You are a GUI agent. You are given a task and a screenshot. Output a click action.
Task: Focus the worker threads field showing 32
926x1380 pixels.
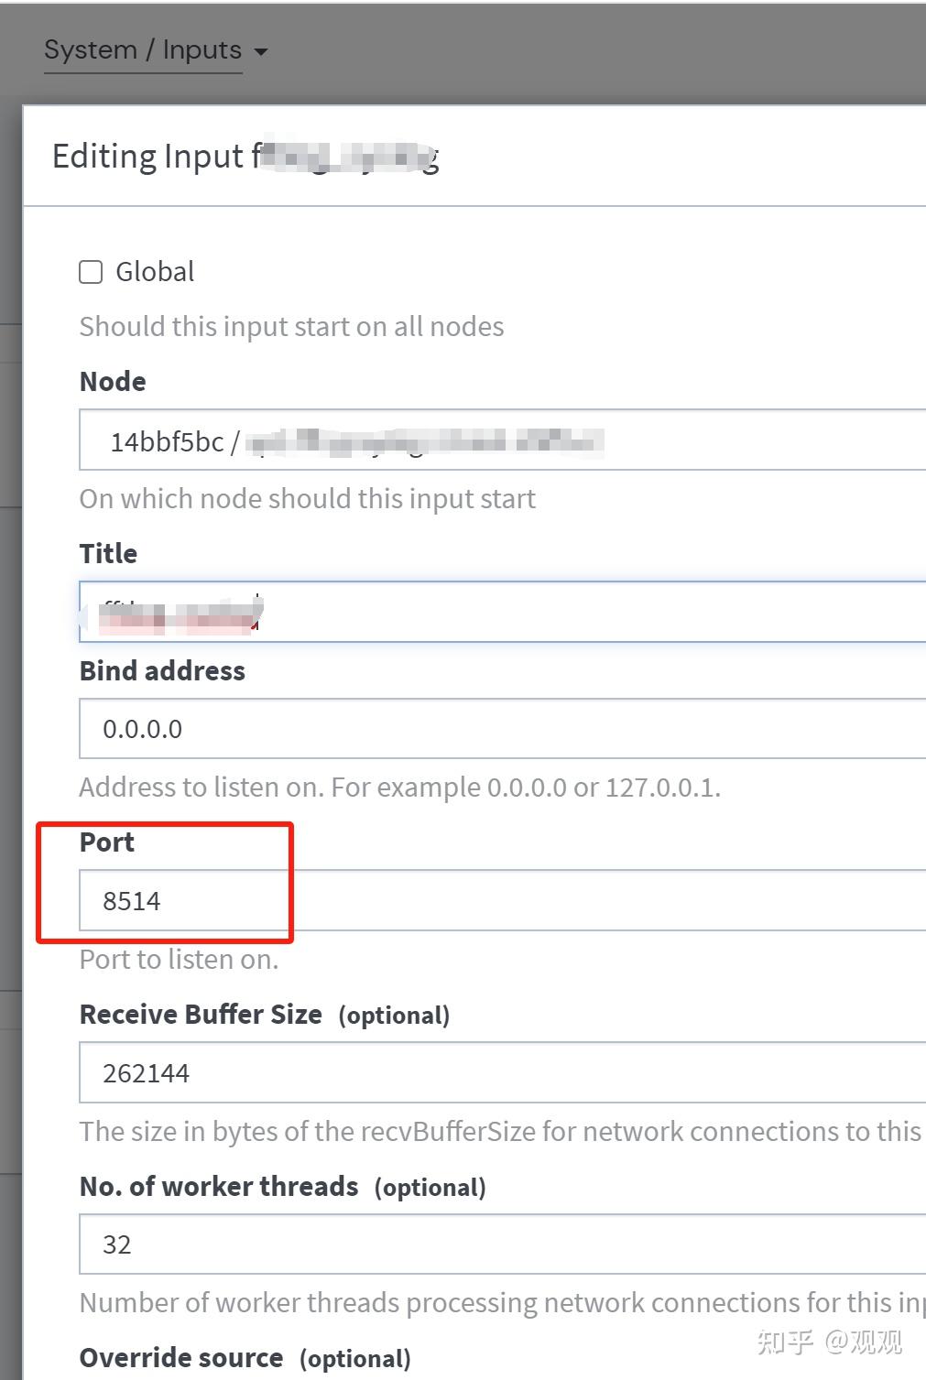(x=502, y=1244)
